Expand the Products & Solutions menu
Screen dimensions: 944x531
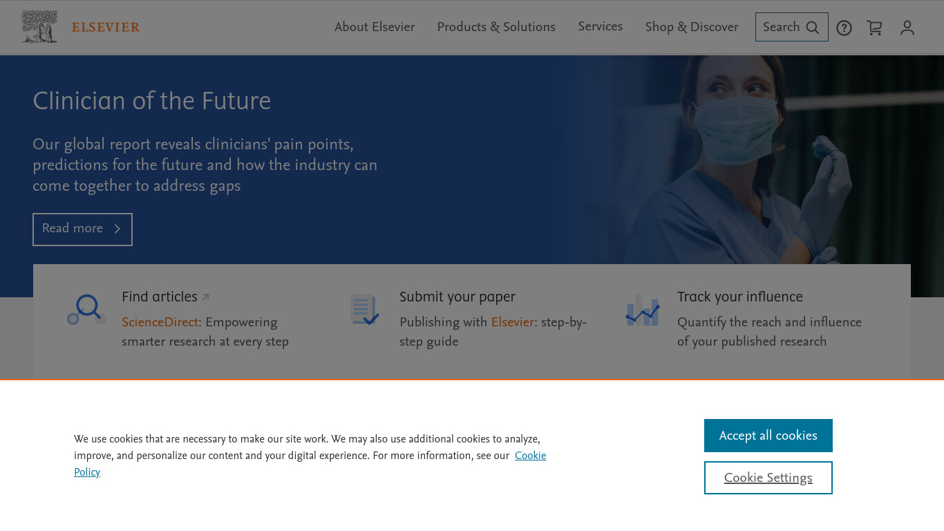coord(496,27)
